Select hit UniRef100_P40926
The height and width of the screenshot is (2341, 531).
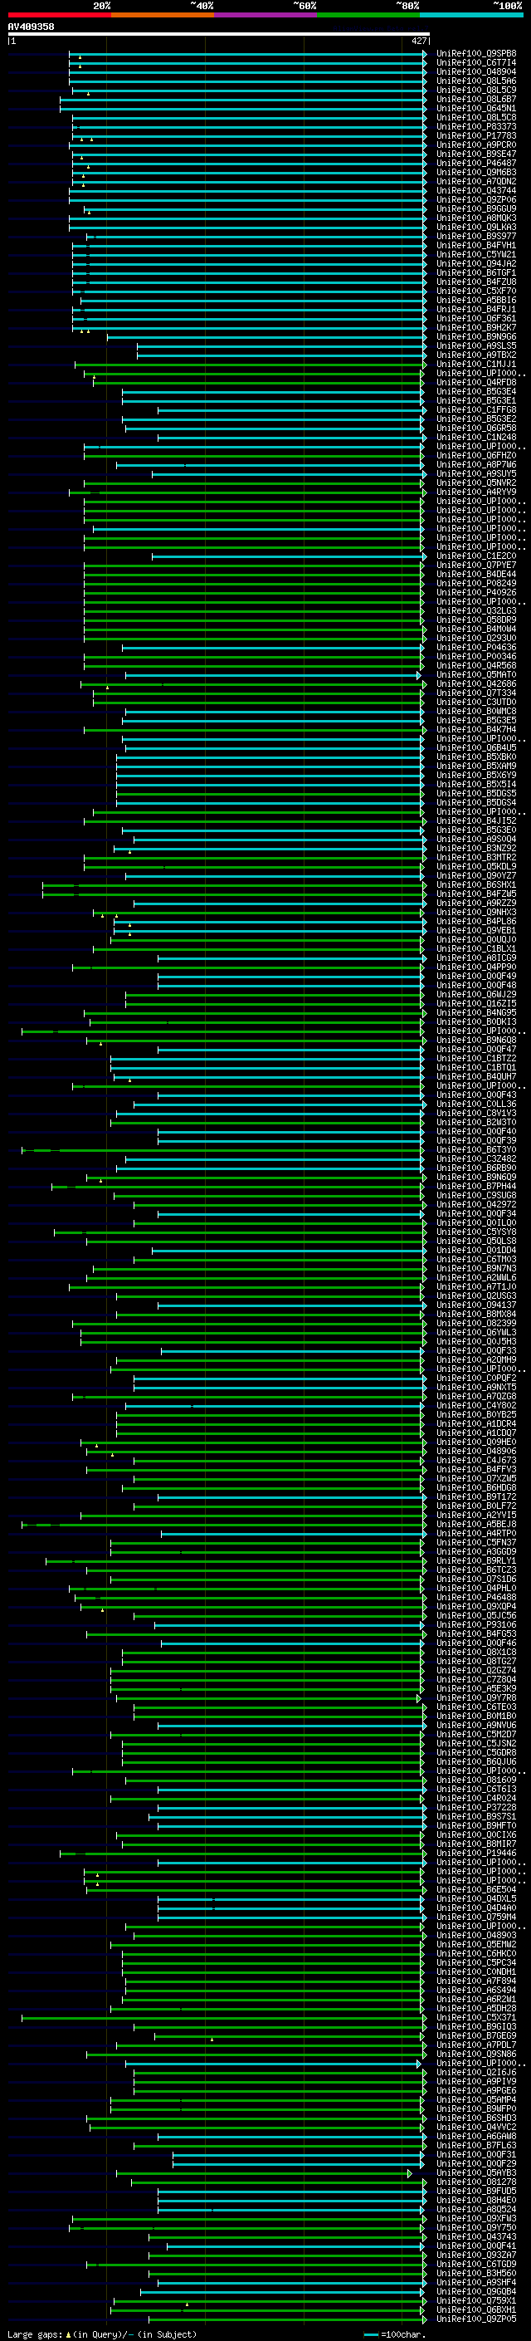pyautogui.click(x=476, y=591)
